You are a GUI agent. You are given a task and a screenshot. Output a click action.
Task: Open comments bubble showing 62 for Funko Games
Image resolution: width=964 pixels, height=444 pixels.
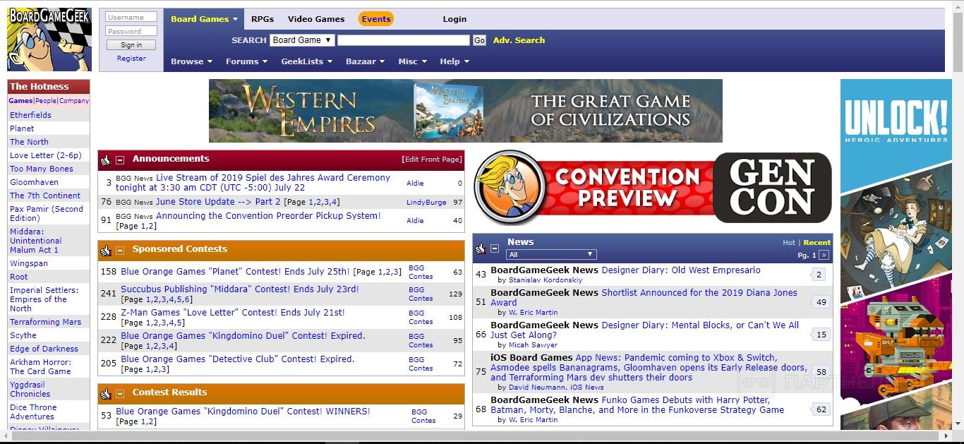pyautogui.click(x=821, y=409)
